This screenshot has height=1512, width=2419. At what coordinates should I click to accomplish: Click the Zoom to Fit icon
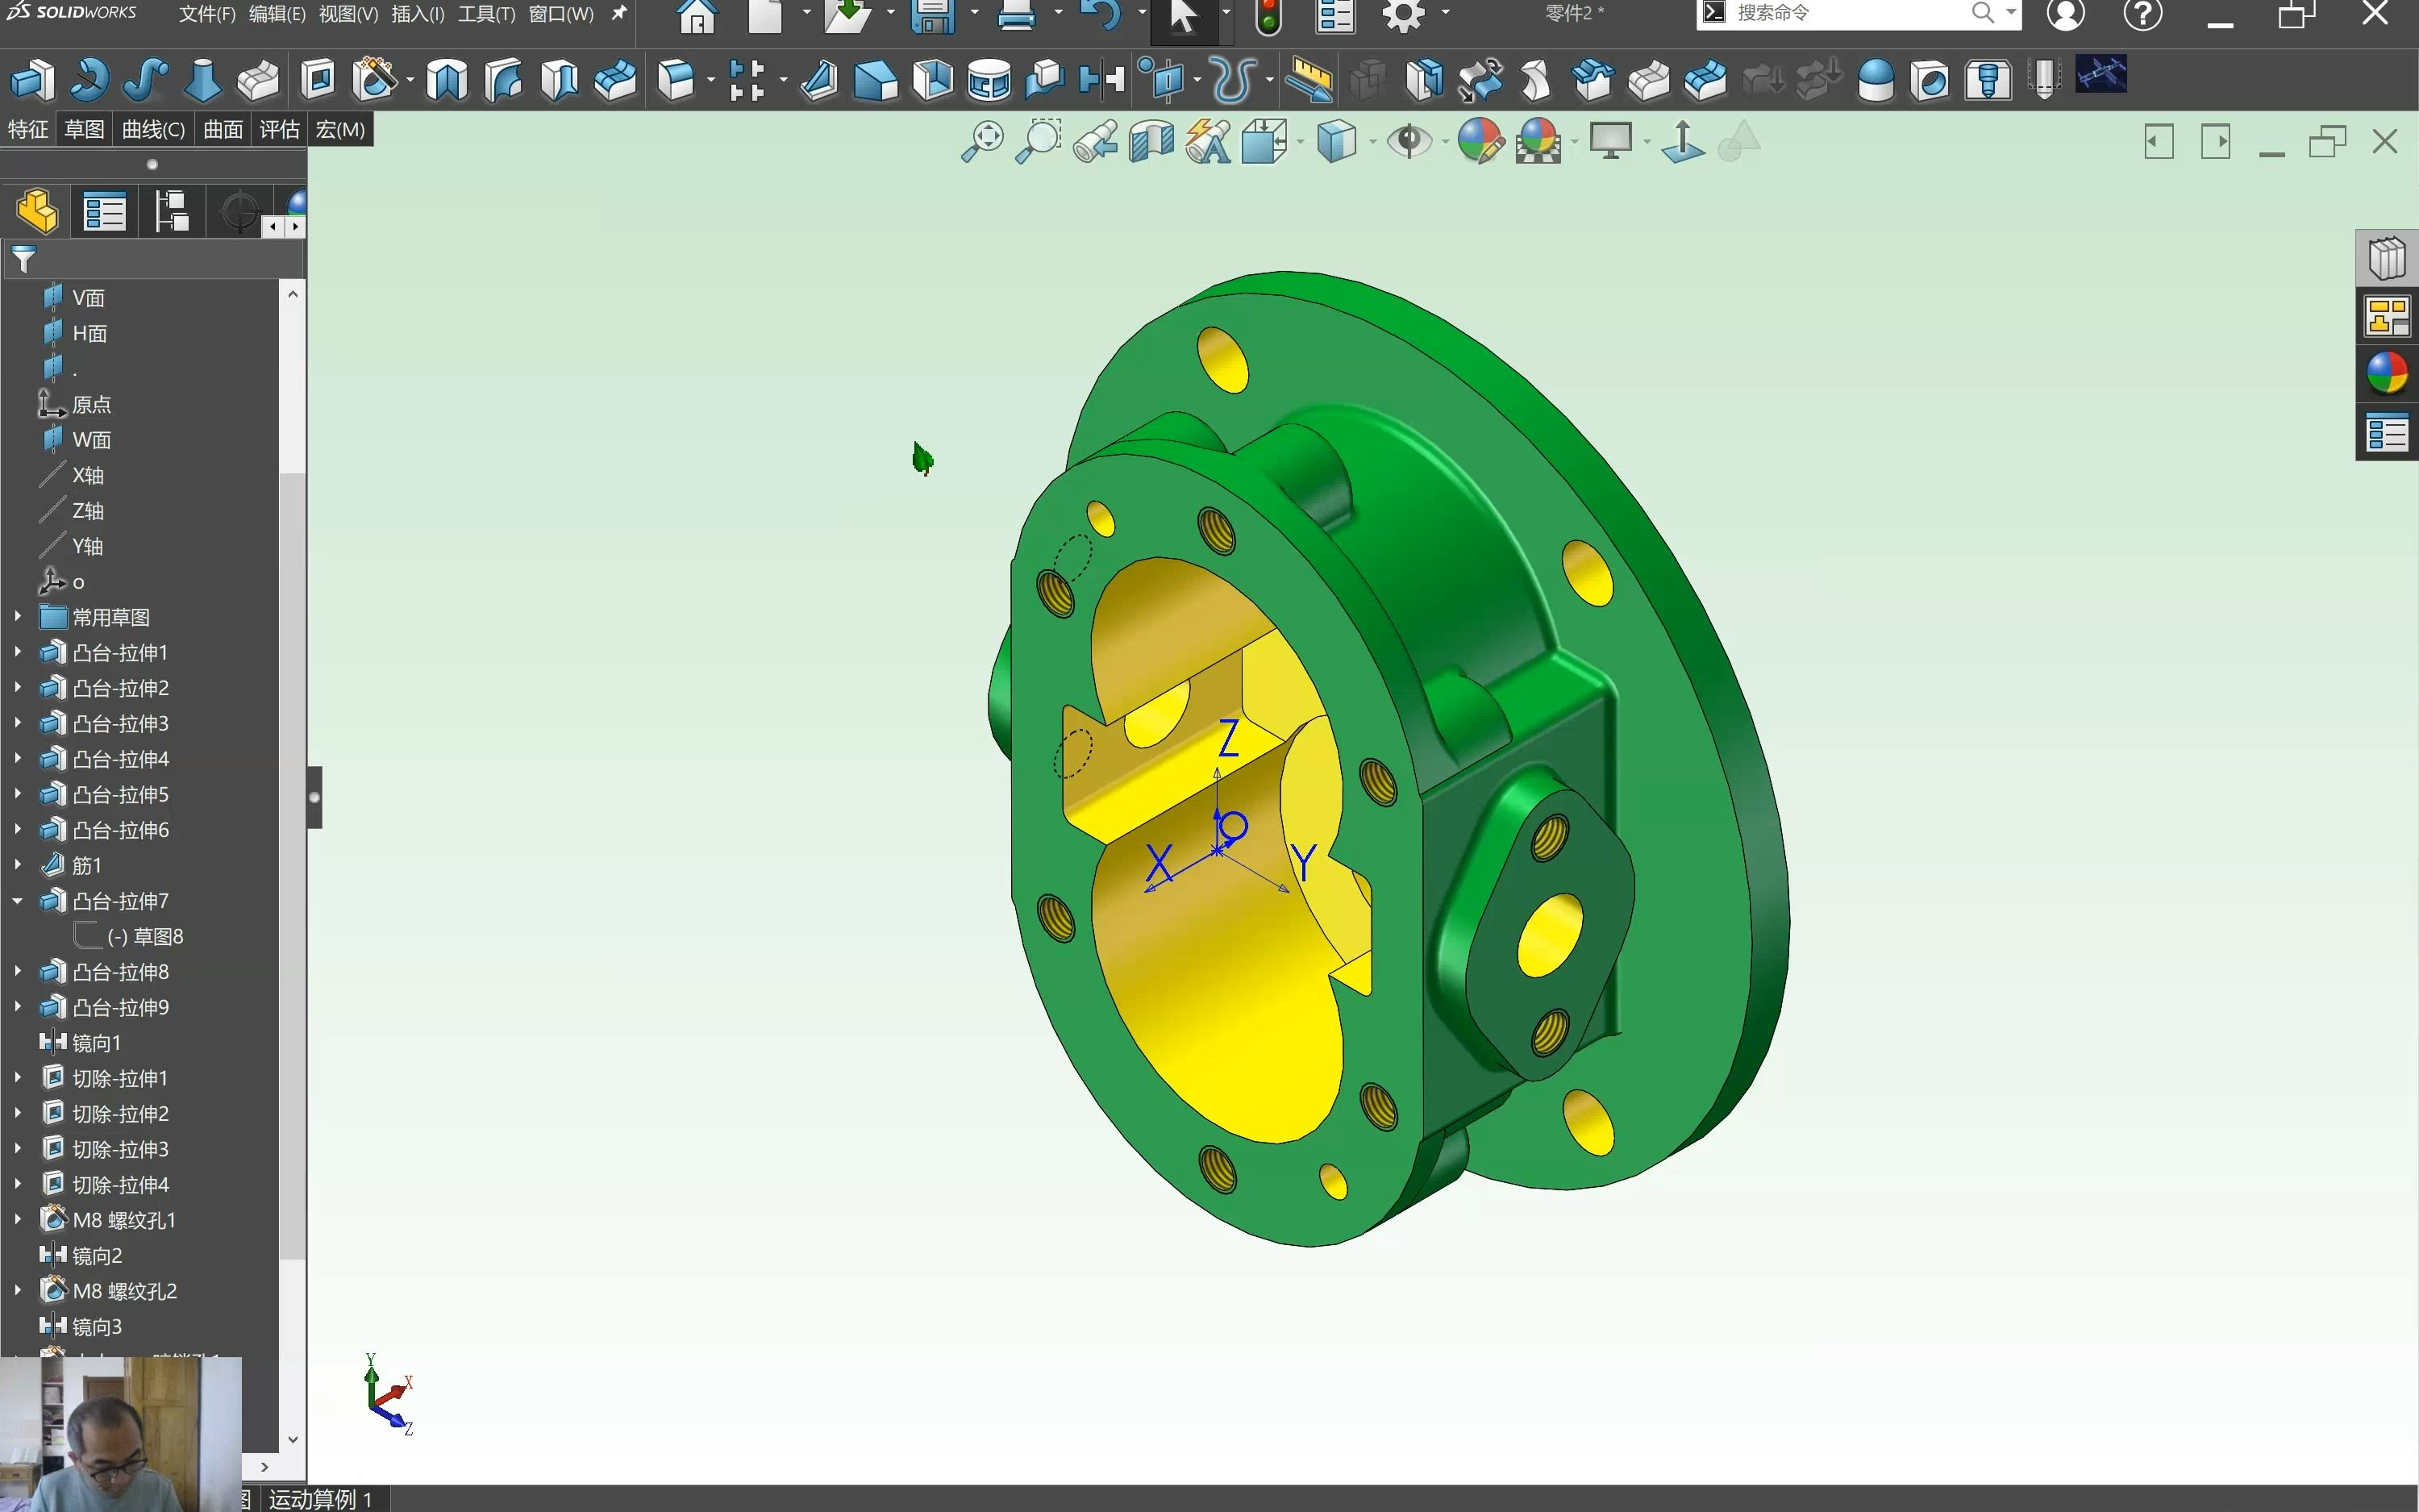(x=981, y=142)
